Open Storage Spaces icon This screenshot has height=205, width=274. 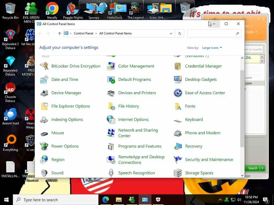pos(178,173)
